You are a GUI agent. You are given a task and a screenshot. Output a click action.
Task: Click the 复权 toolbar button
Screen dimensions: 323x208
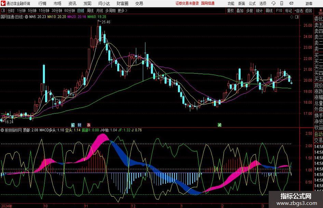tap(230, 11)
